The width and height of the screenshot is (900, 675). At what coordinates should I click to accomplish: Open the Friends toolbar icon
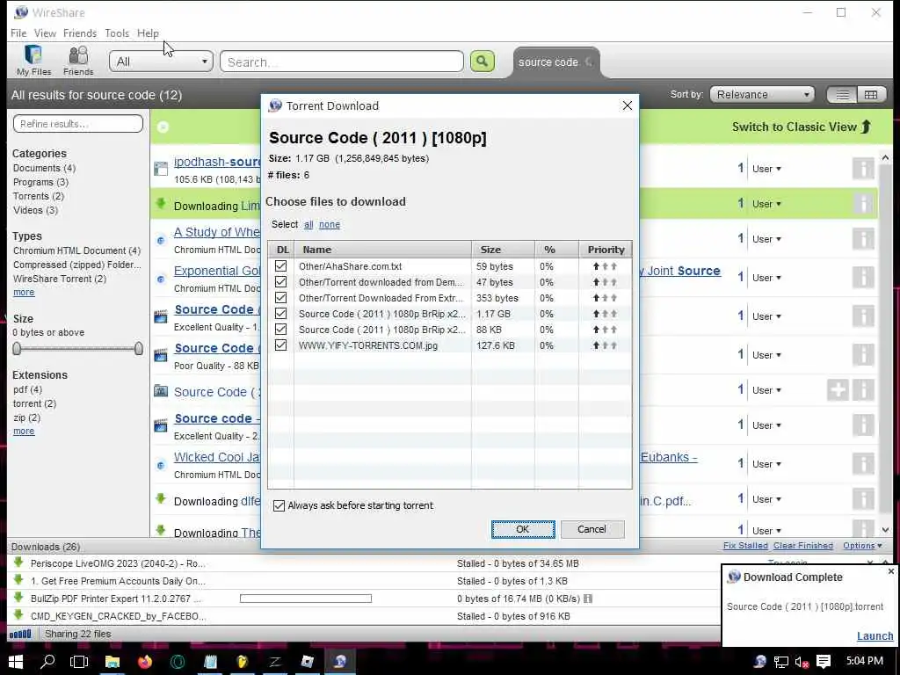[78, 61]
